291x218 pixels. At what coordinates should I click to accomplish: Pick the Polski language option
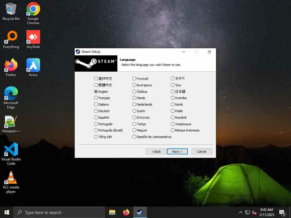[x=177, y=111]
